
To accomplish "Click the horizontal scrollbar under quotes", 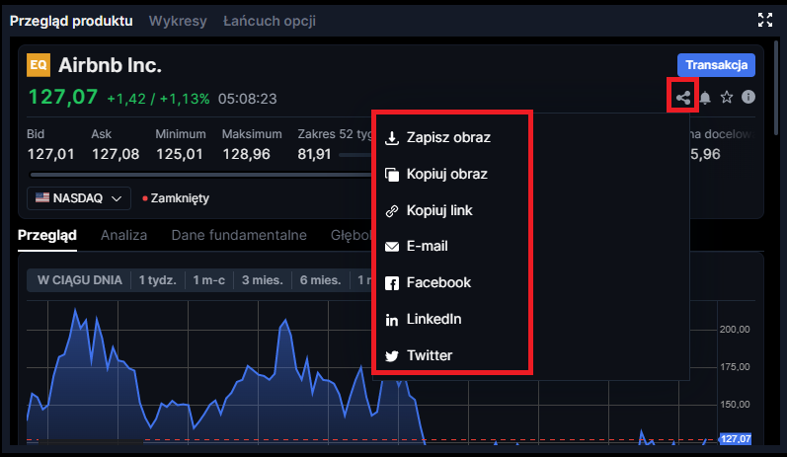I will tap(200, 175).
